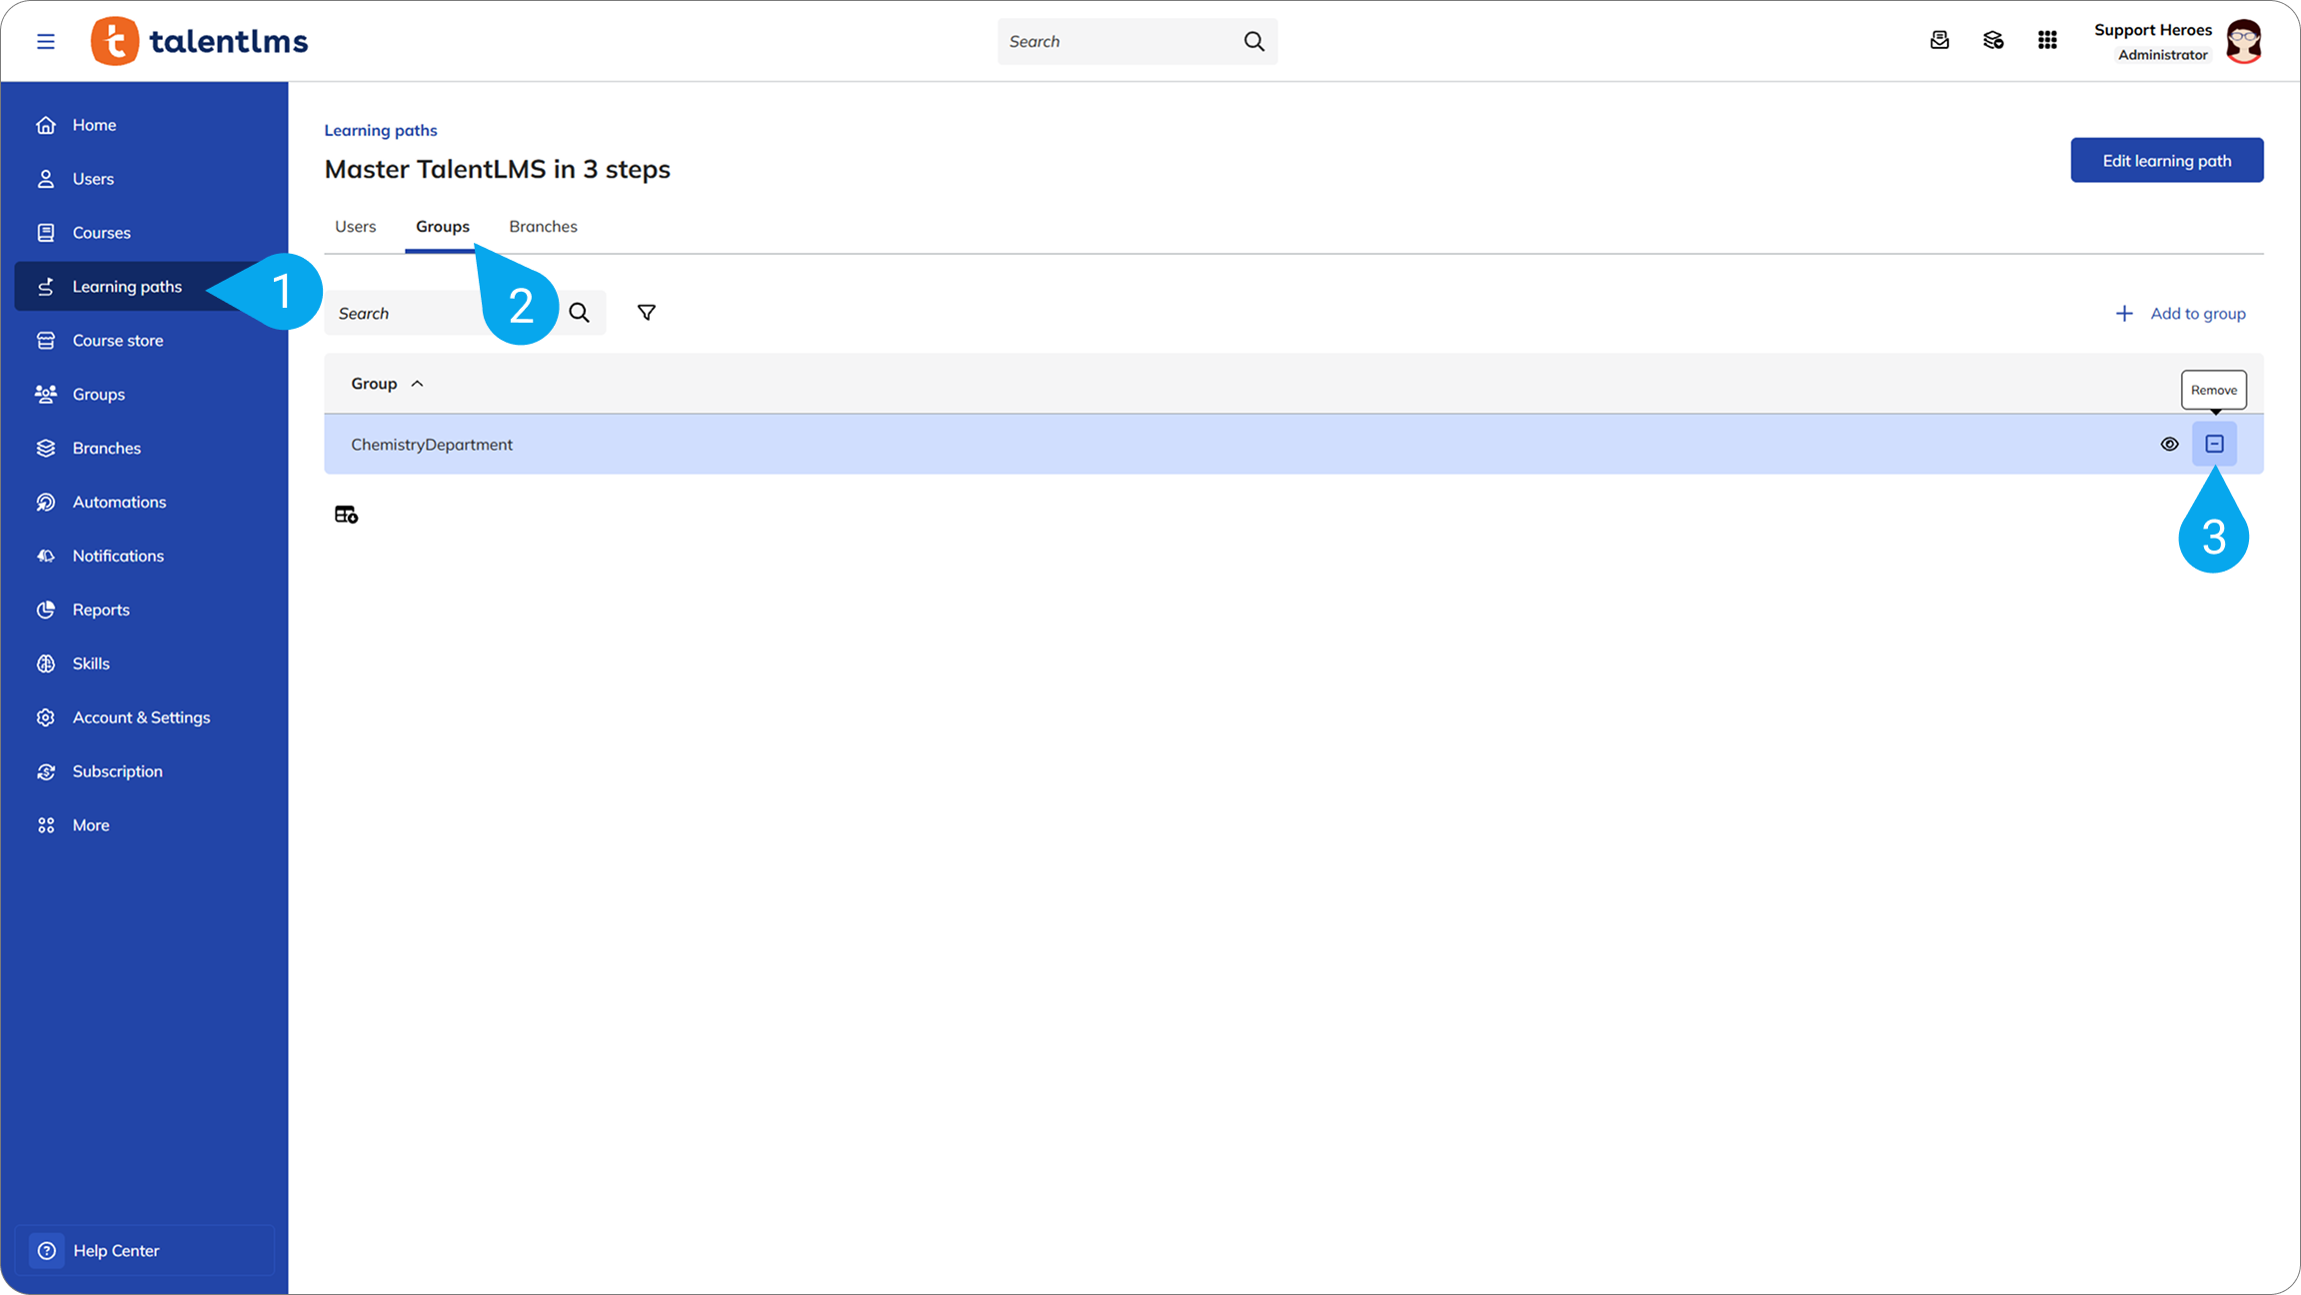Open Account & Settings in the sidebar
Image resolution: width=2301 pixels, height=1295 pixels.
pyautogui.click(x=144, y=718)
